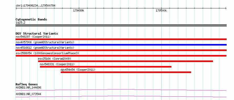Image resolution: width=234 pixels, height=100 pixels.
Task: Click the esv25164 (Conrad2009) label
Action: pyautogui.click(x=55, y=59)
